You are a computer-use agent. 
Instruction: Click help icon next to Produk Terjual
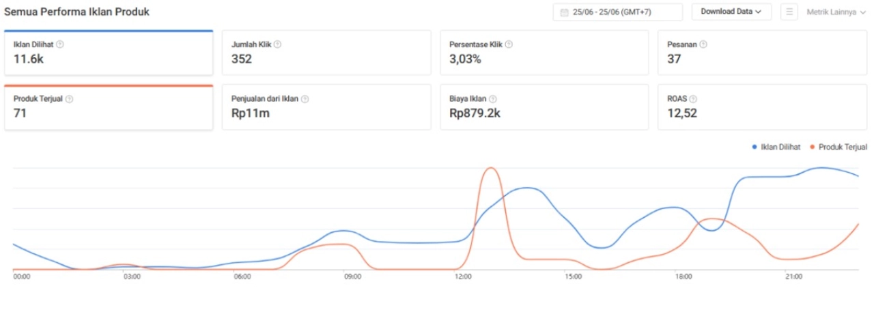click(69, 99)
